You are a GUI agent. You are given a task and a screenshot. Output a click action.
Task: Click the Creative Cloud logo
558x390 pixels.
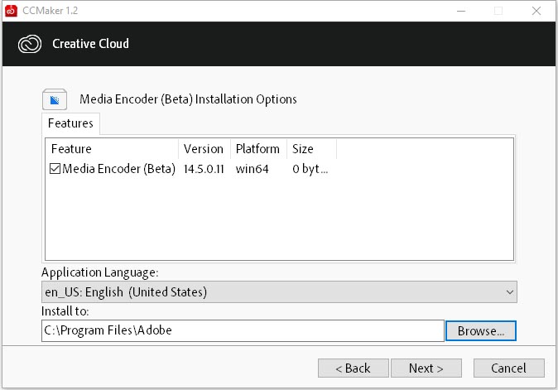pyautogui.click(x=29, y=44)
